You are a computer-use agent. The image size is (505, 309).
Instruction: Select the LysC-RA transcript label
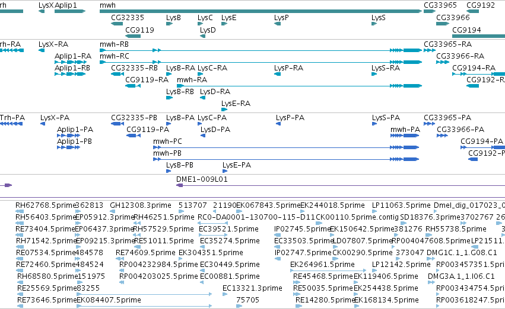click(x=212, y=68)
